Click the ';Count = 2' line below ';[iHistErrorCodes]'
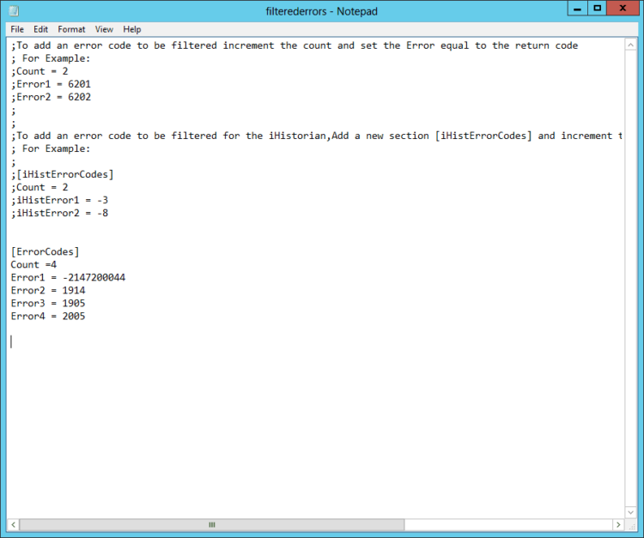Image resolution: width=644 pixels, height=538 pixels. coord(39,187)
